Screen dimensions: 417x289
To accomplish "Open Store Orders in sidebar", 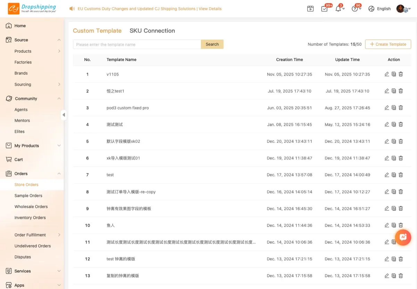I will pyautogui.click(x=26, y=185).
